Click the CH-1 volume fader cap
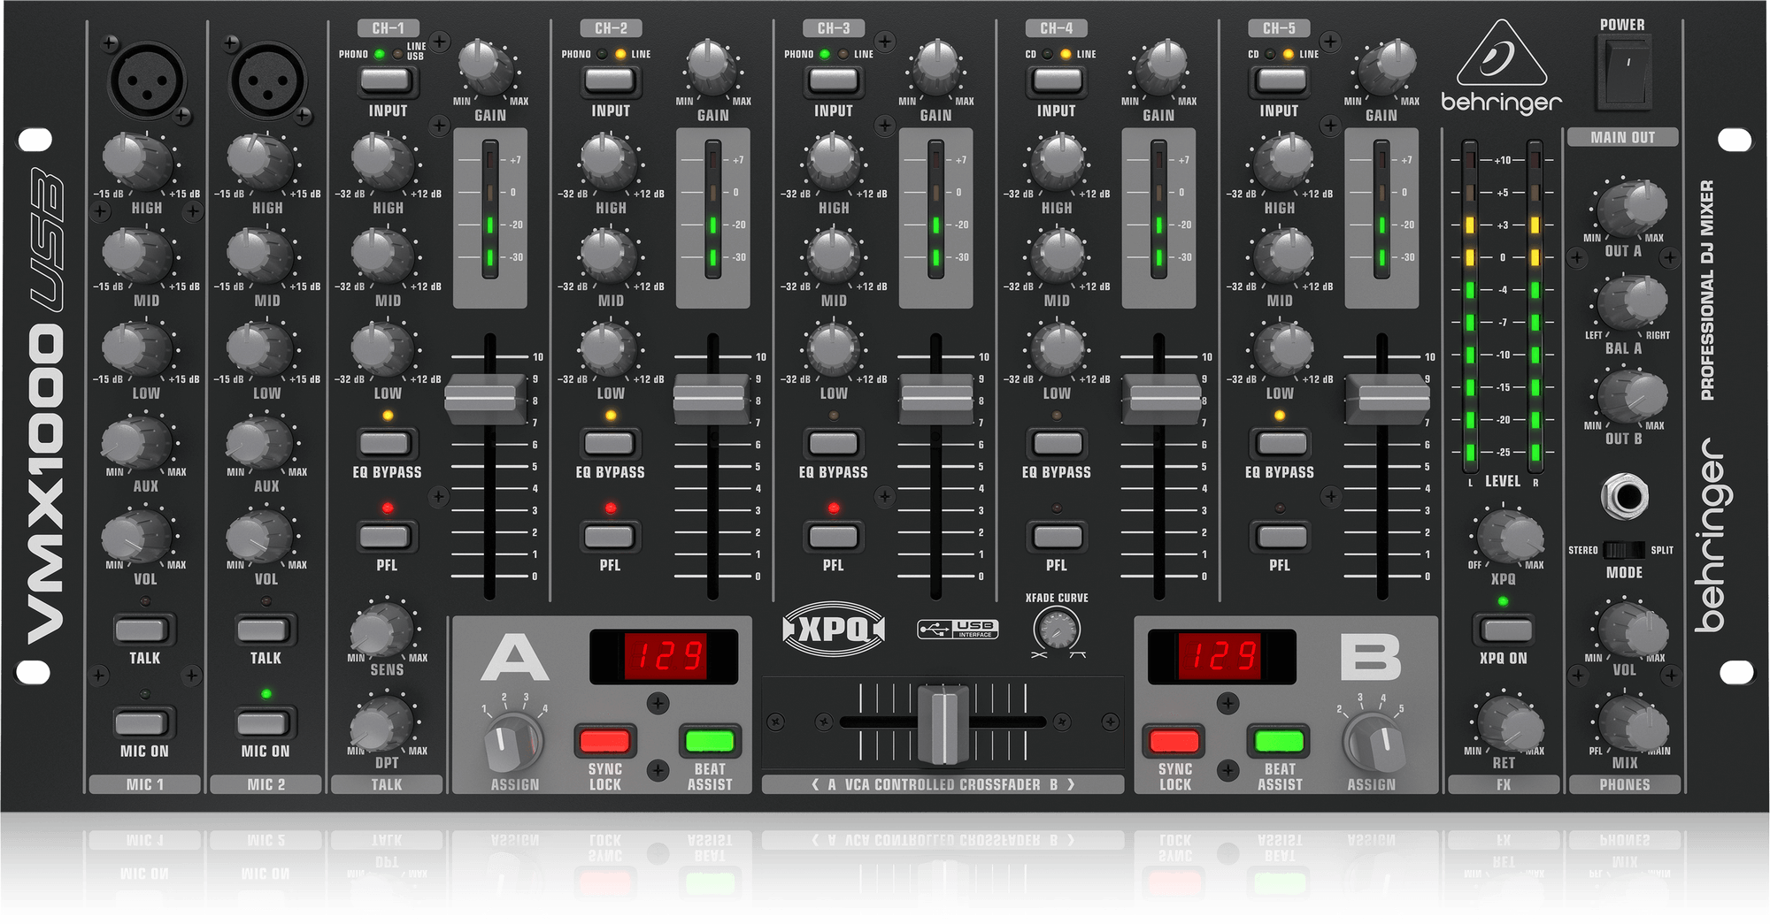Viewport: 1770px width, 924px height. (486, 400)
